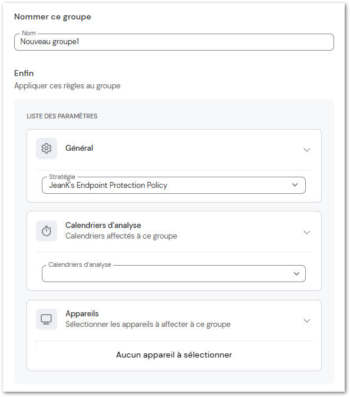350x397 pixels.
Task: Open the Calendriers d'analyse dropdown arrow
Action: [296, 273]
